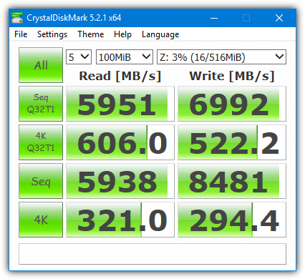Open the Language menu
305x279 pixels.
pyautogui.click(x=160, y=34)
